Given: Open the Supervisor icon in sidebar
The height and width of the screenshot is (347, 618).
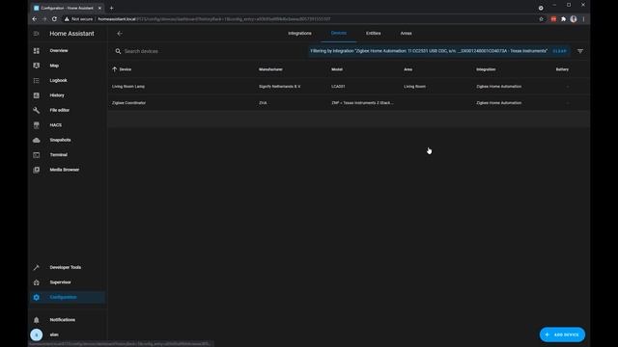Looking at the screenshot, I should click(37, 282).
